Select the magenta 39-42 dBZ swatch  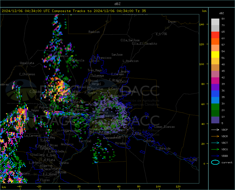tap(215, 81)
